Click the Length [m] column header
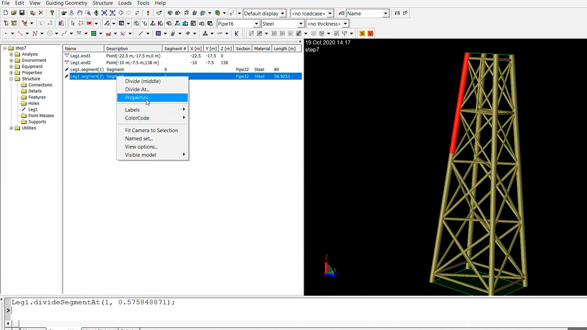The image size is (587, 330). point(284,49)
